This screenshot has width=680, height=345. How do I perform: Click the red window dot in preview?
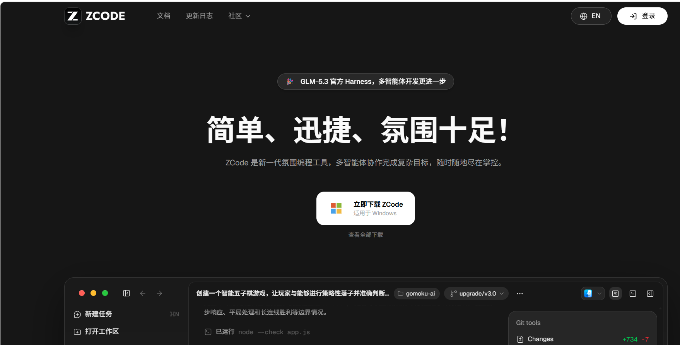82,293
